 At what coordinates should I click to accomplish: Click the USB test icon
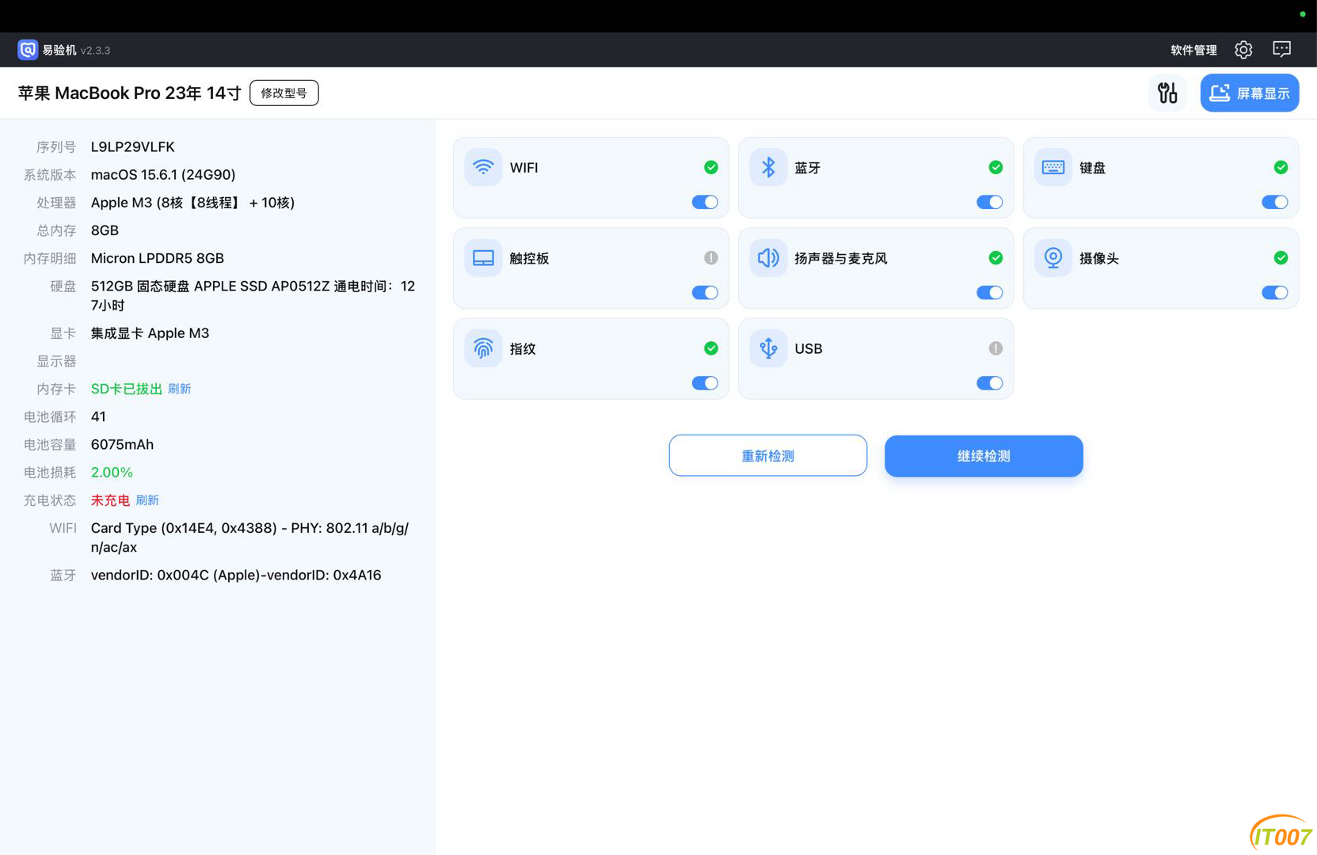click(x=768, y=348)
